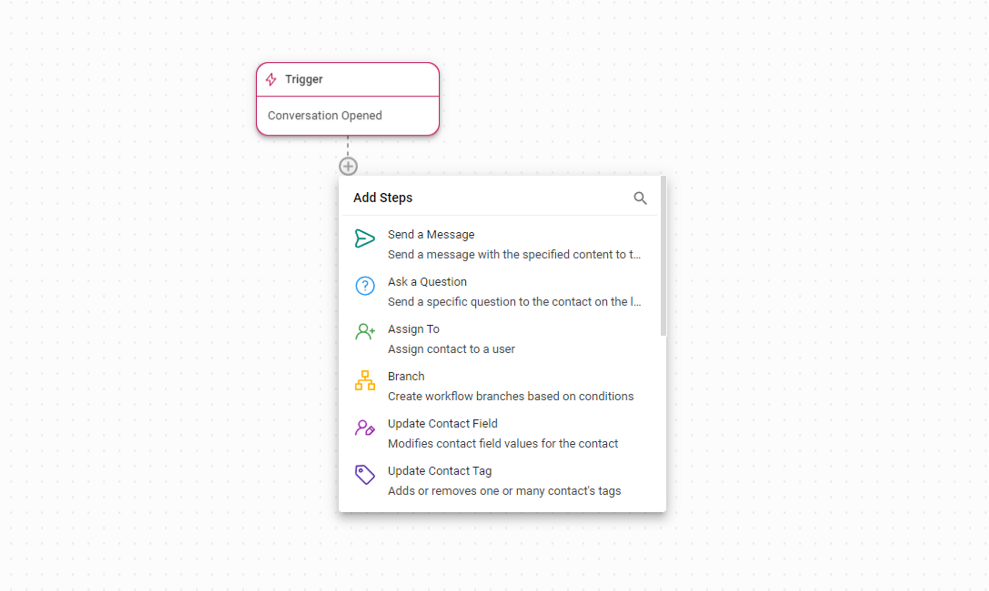Select the Send a Message step
Image resolution: width=989 pixels, height=591 pixels.
(x=431, y=235)
